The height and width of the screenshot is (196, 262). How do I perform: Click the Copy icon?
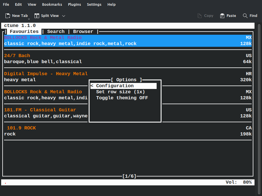click(x=200, y=16)
